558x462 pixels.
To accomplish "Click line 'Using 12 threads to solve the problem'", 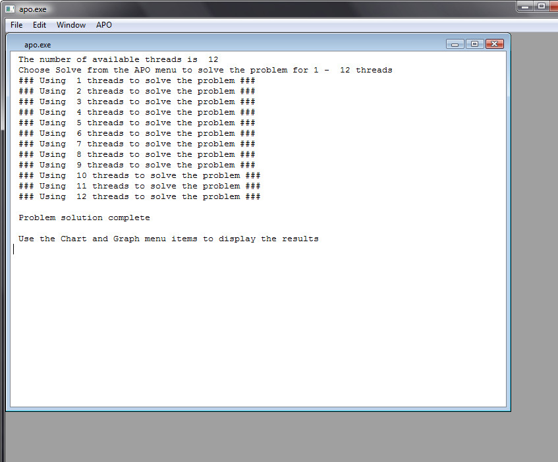I will tap(140, 196).
